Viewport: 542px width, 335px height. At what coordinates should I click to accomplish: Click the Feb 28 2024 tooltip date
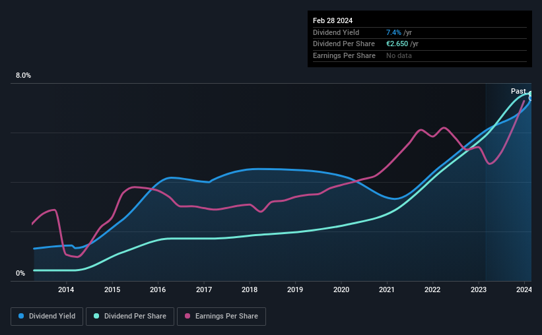[332, 20]
